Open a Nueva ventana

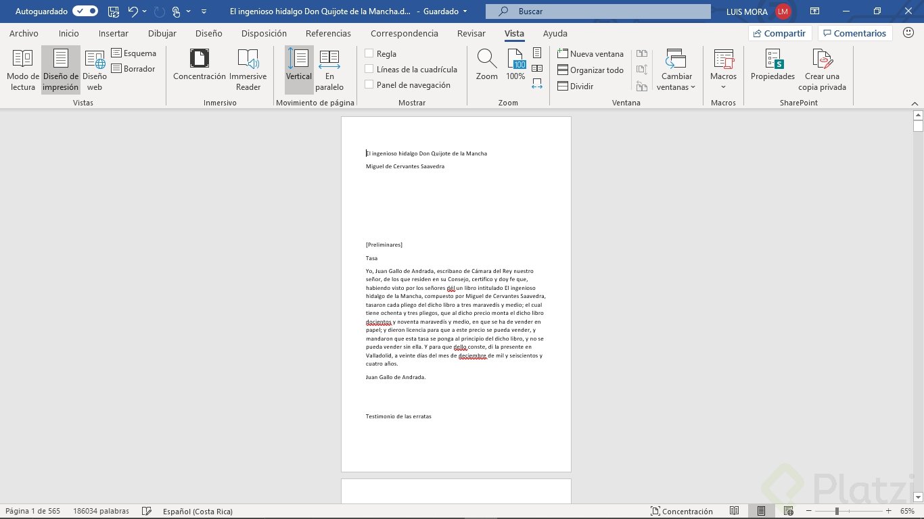pos(590,53)
